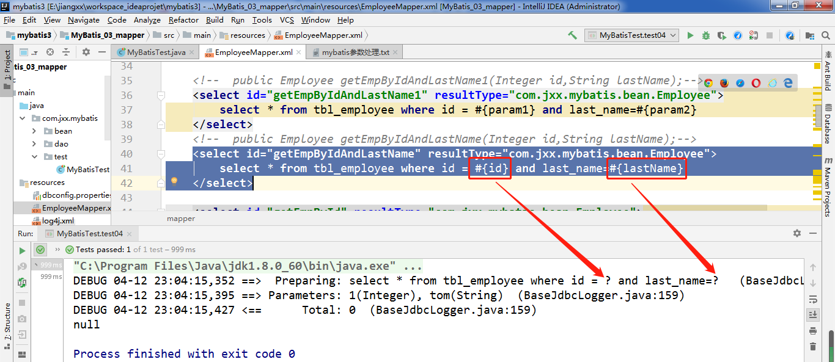Rerun tests in Run panel

tap(22, 250)
